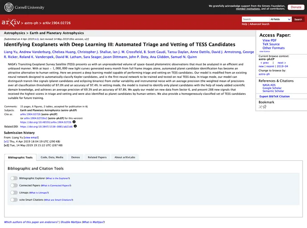The image size is (307, 228).
Task: Go to astro-ph in the breadcrumb
Action: click(x=31, y=23)
